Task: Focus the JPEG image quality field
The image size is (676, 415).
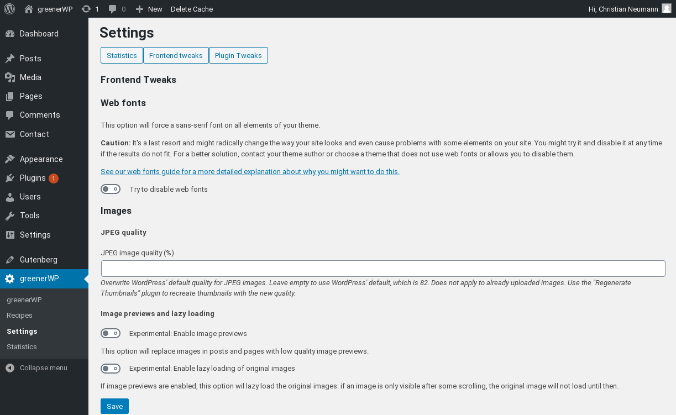Action: click(x=383, y=269)
